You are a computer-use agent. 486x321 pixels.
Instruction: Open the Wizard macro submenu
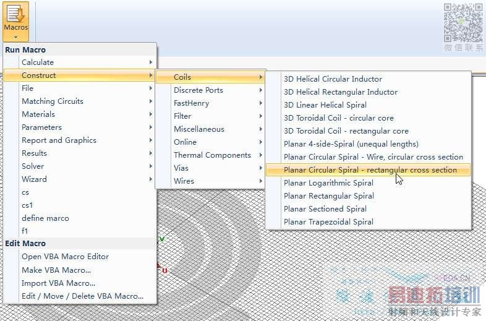pyautogui.click(x=80, y=179)
